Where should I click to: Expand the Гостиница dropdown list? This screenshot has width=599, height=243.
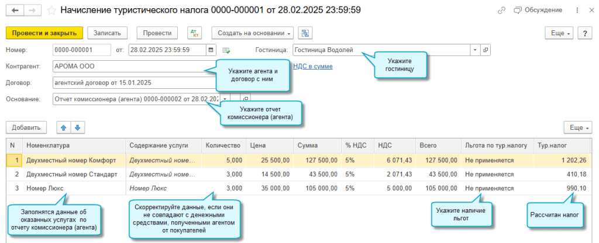click(x=474, y=50)
